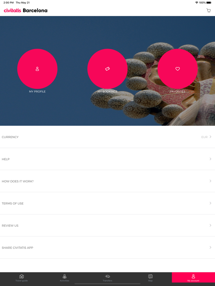Open the EUR currency selector
This screenshot has height=286, width=215.
click(x=205, y=137)
